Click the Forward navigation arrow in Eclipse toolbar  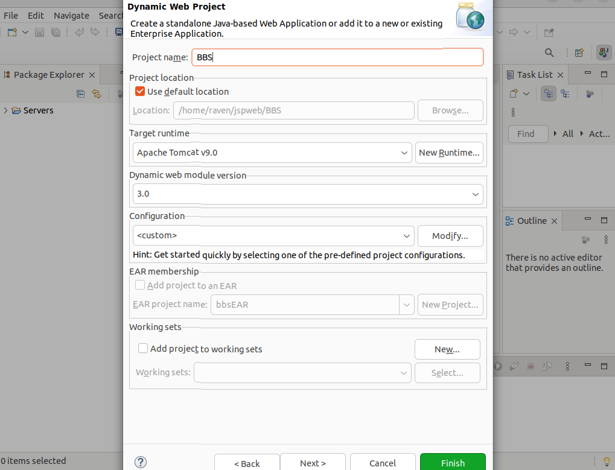[514, 32]
